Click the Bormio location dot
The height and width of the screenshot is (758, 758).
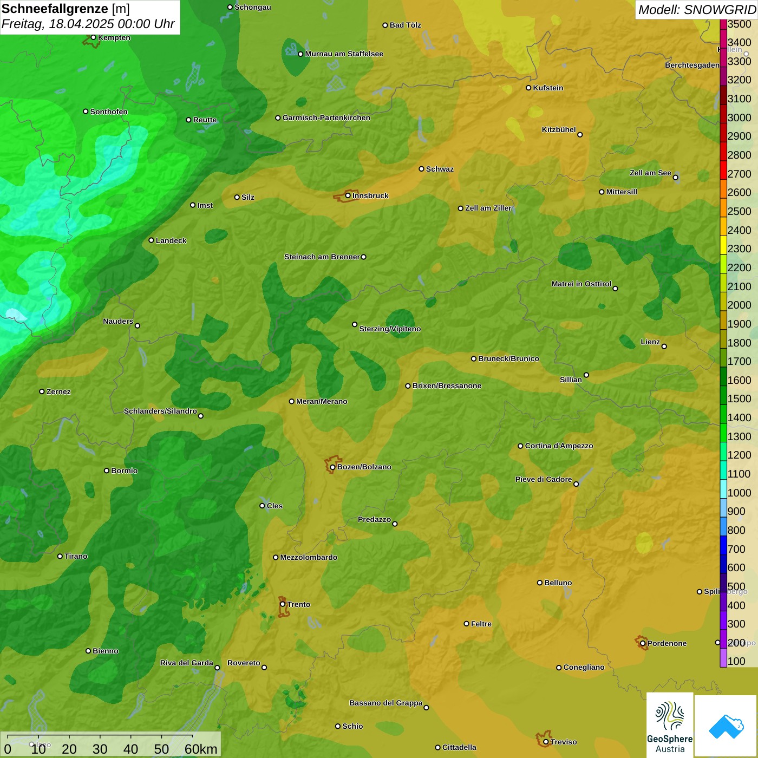107,471
